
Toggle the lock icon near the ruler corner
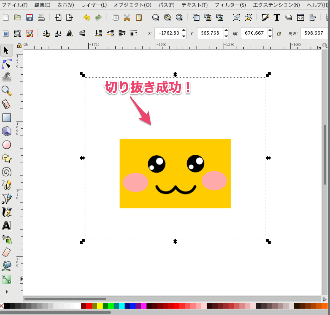[19, 46]
